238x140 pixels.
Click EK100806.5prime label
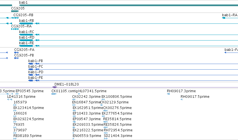[117, 97]
